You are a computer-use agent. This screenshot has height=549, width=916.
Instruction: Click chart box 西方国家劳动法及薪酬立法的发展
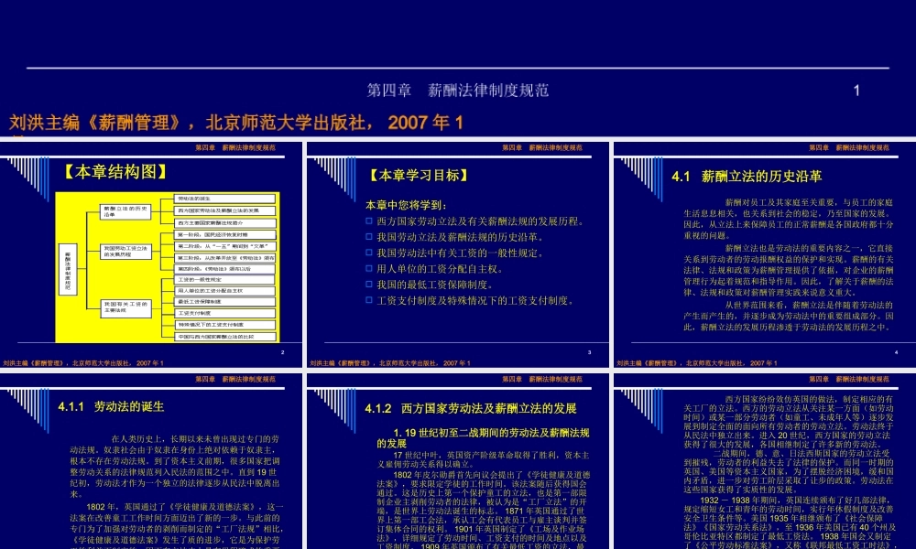225,210
